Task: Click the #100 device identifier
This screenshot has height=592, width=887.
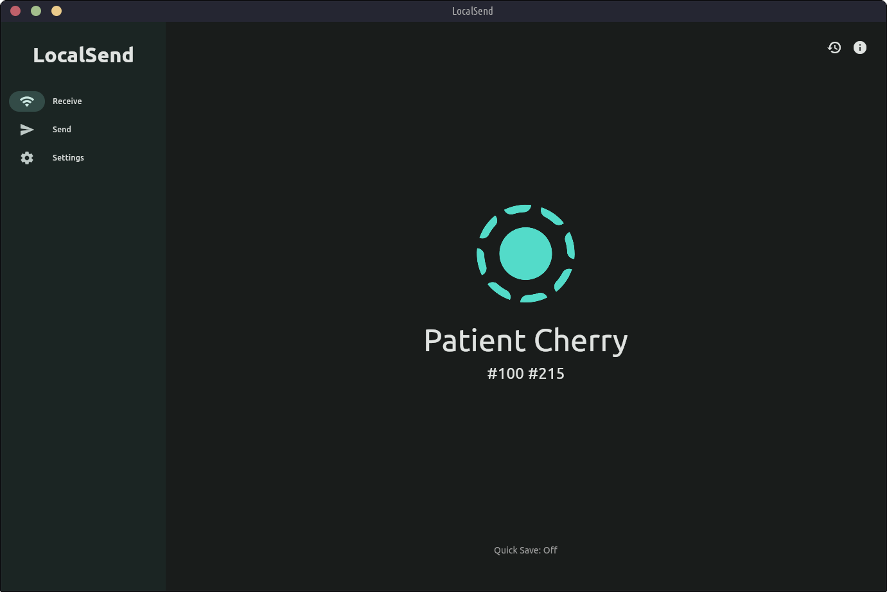Action: (x=505, y=374)
